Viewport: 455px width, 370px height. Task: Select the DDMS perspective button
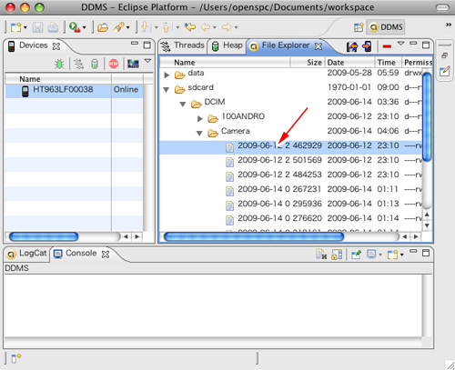point(386,27)
